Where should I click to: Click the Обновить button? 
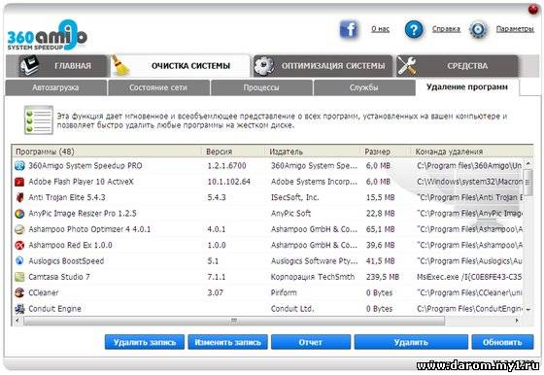(502, 342)
